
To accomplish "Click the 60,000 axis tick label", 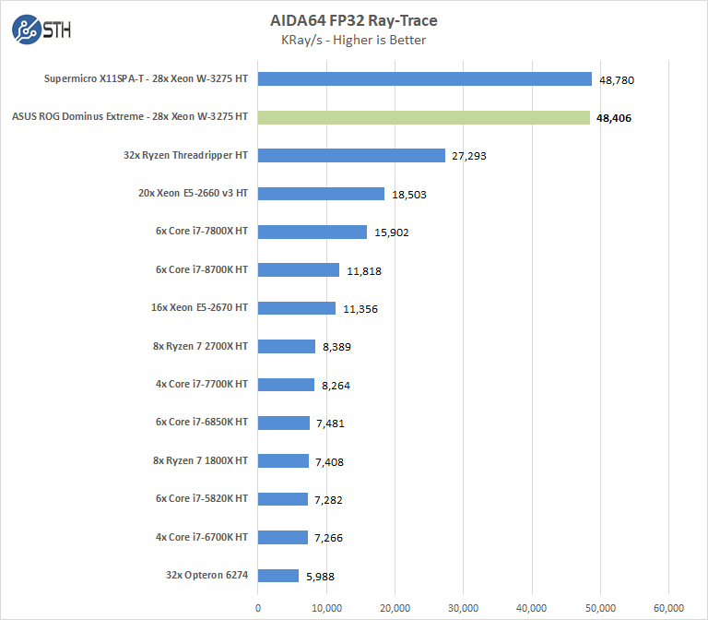I will coord(668,608).
